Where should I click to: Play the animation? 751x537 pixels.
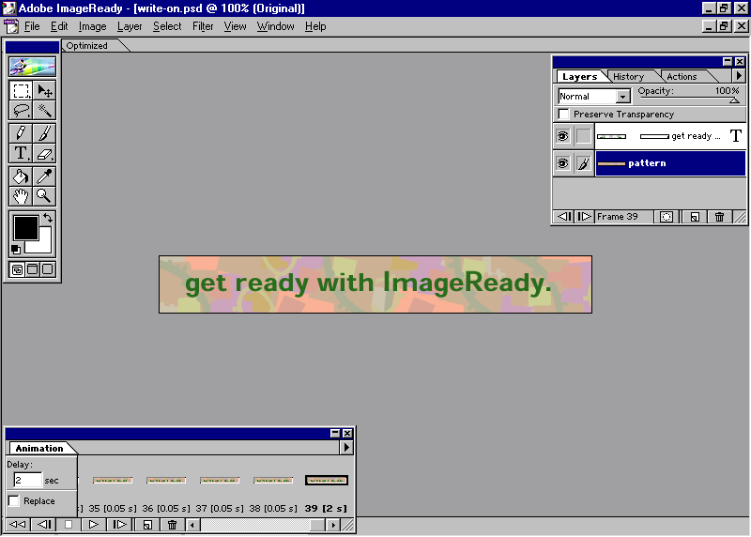93,525
